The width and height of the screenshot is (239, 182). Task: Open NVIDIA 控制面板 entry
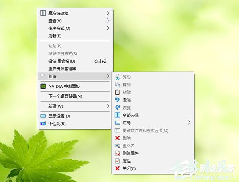[x=75, y=86]
